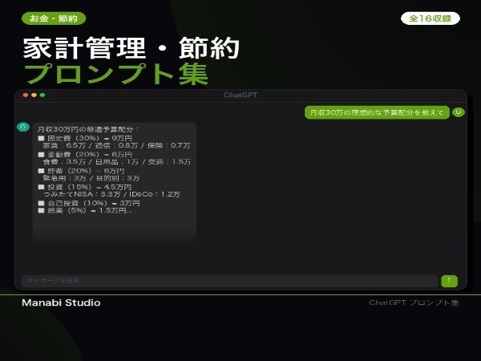This screenshot has height=361, width=481.
Task: Click the user message about 月収30万 budget
Action: coord(377,112)
